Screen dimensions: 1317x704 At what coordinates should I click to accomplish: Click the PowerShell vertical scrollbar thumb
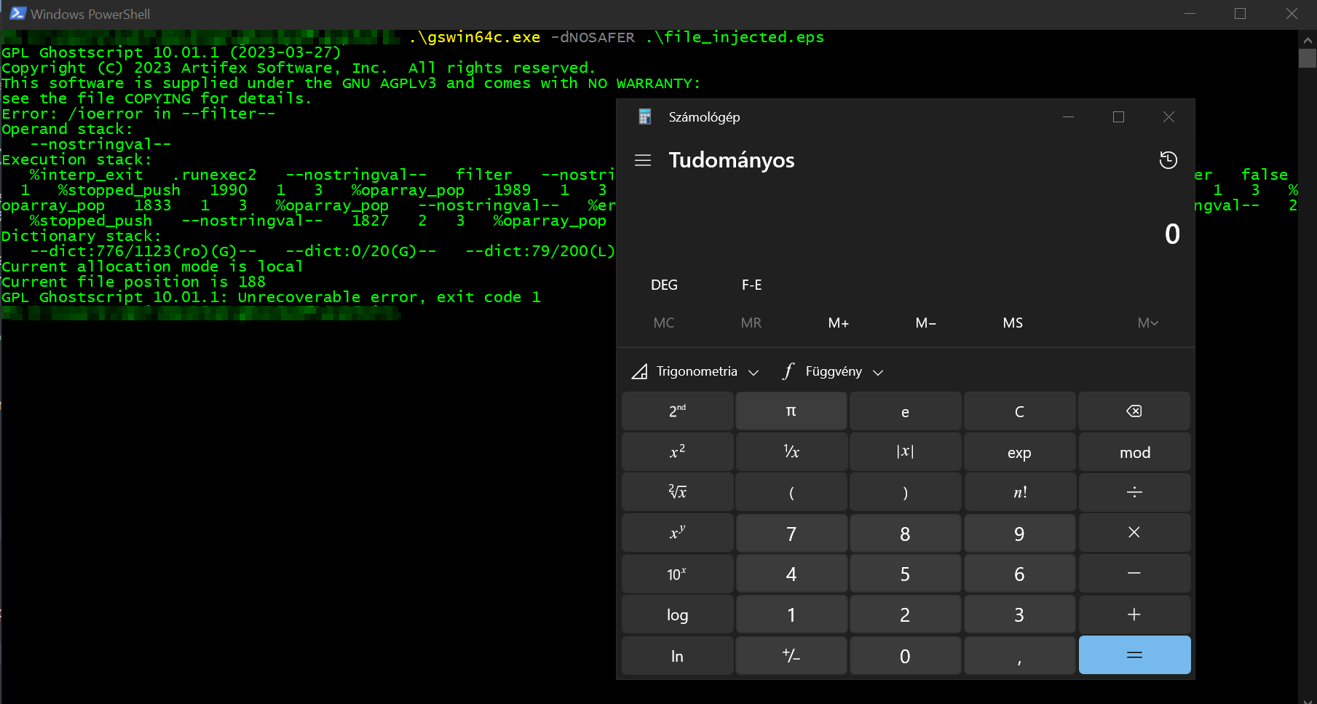pos(1308,58)
